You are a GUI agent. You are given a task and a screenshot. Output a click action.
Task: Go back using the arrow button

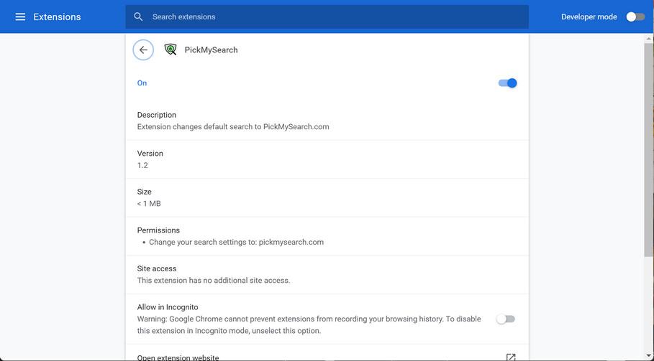(143, 50)
